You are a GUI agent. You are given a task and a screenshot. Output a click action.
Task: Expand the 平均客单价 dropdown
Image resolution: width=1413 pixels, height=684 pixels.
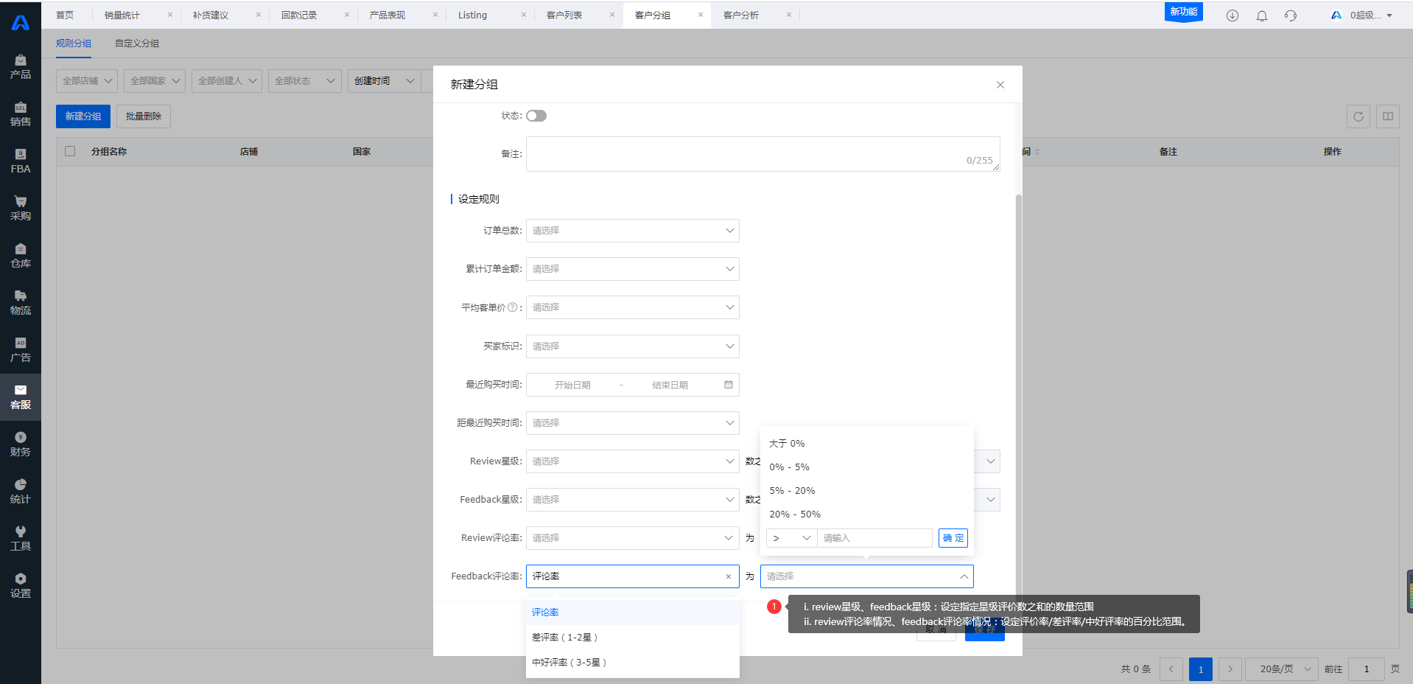633,307
